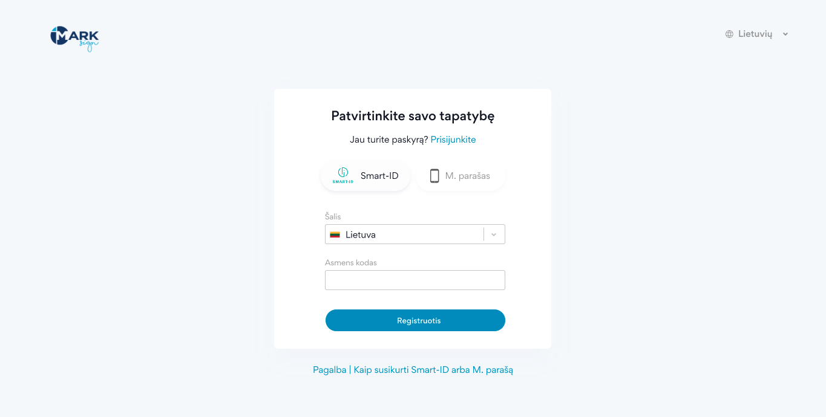Screen dimensions: 826x417
Task: Click the mobile phone icon
Action: point(434,176)
